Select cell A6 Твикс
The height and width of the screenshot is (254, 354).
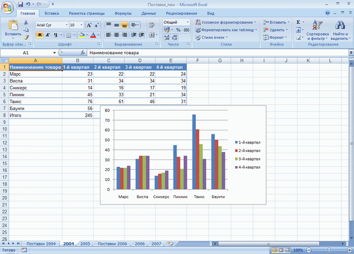tap(35, 101)
